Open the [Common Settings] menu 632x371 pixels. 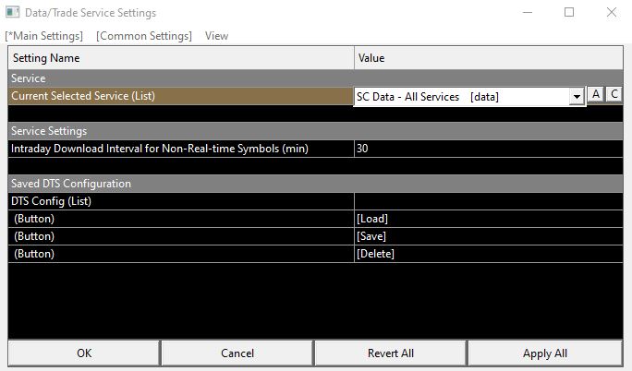144,36
